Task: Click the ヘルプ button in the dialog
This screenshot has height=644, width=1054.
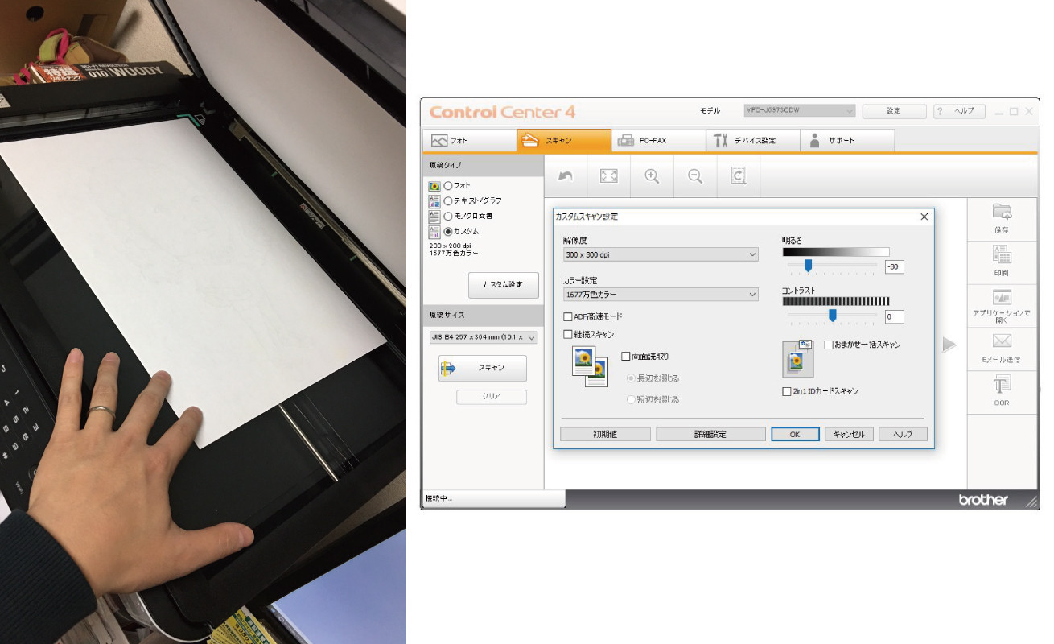Action: 903,434
